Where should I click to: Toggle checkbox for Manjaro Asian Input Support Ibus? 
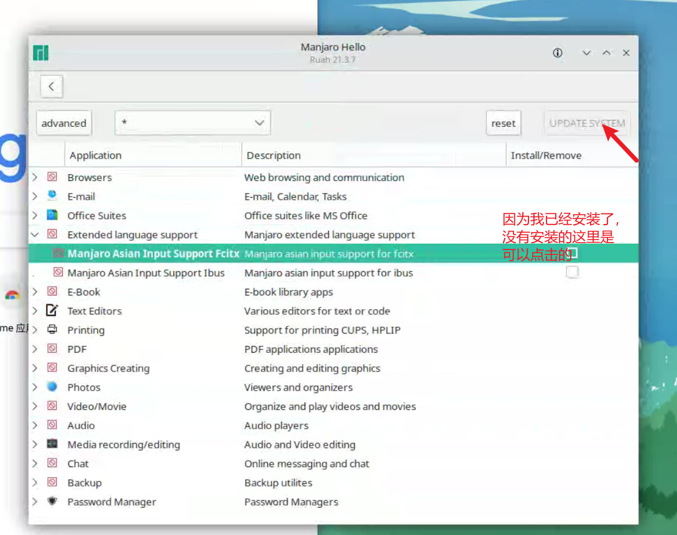572,272
